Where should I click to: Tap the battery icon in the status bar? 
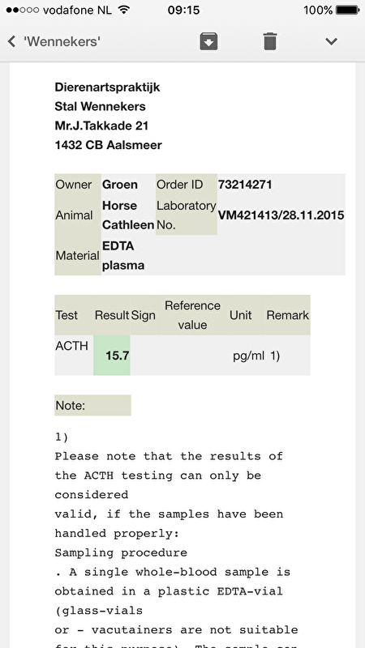coord(347,10)
